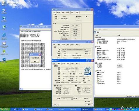
Task: Open the memory tab in the mainboard CPU-Z window
Action: coord(68,45)
